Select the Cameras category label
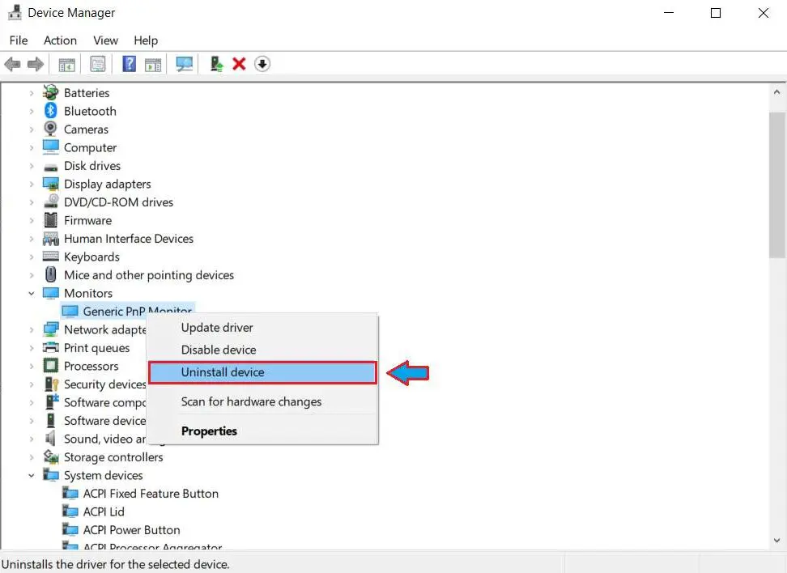Image resolution: width=787 pixels, height=573 pixels. point(86,129)
